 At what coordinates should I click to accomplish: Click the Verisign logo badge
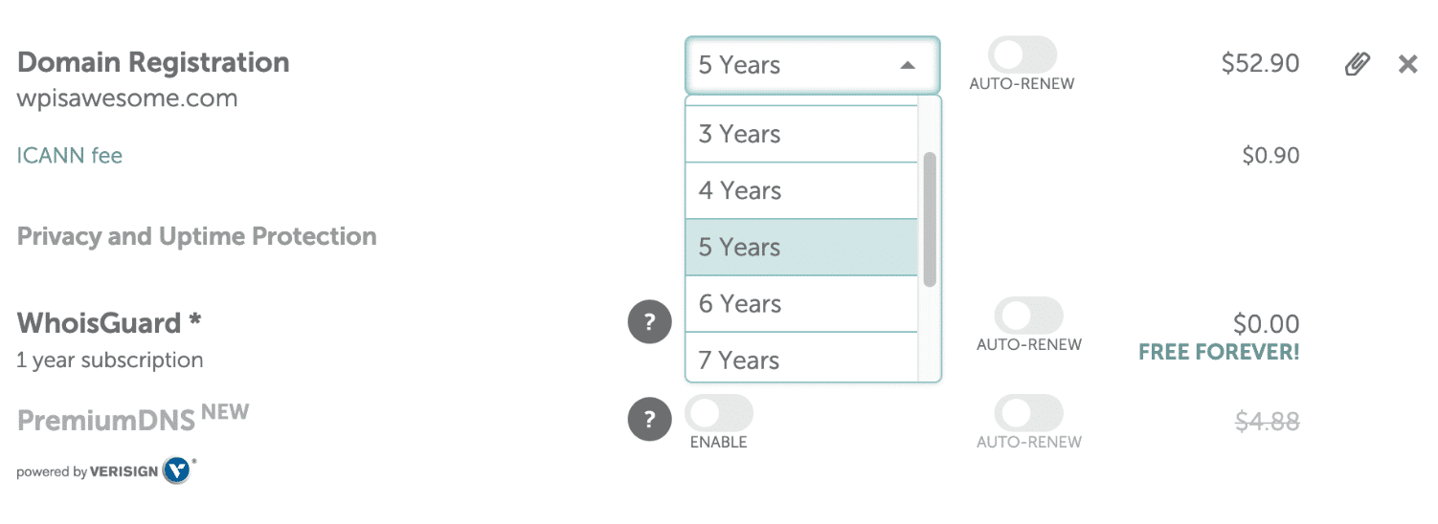[178, 470]
